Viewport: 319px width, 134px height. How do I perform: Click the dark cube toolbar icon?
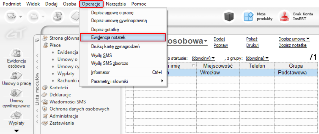tap(229, 16)
